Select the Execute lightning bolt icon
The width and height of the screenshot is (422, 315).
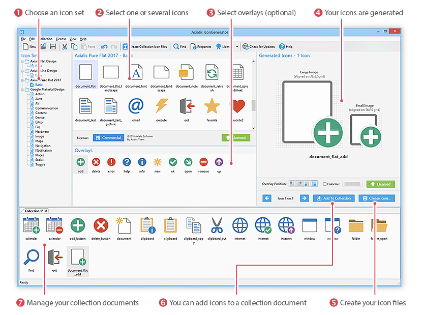click(x=162, y=106)
